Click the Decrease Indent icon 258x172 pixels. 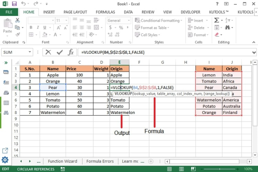point(75,35)
